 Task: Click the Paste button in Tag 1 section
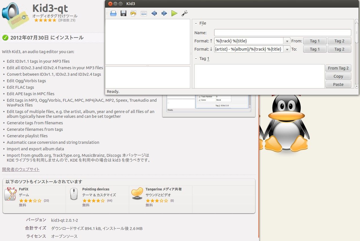(x=338, y=84)
